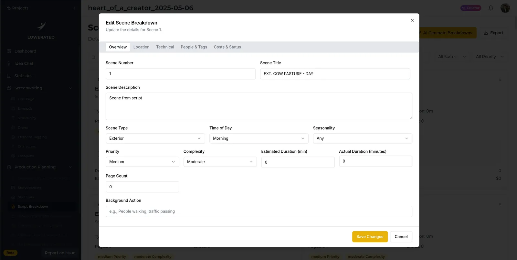Click the Storyboarding icon in sidebar
Screen dimensions: 517x260
click(x=13, y=188)
